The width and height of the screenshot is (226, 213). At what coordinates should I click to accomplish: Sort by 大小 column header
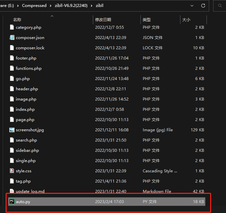pyautogui.click(x=186, y=20)
